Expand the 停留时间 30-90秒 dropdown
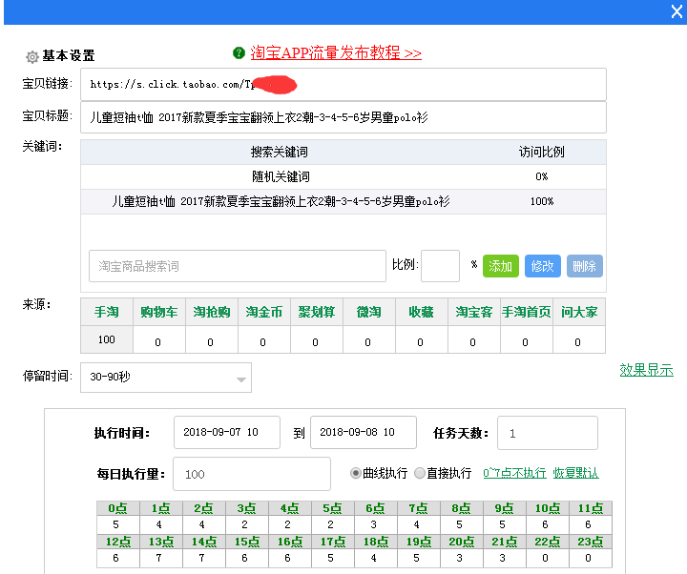The width and height of the screenshot is (687, 574). click(x=165, y=378)
